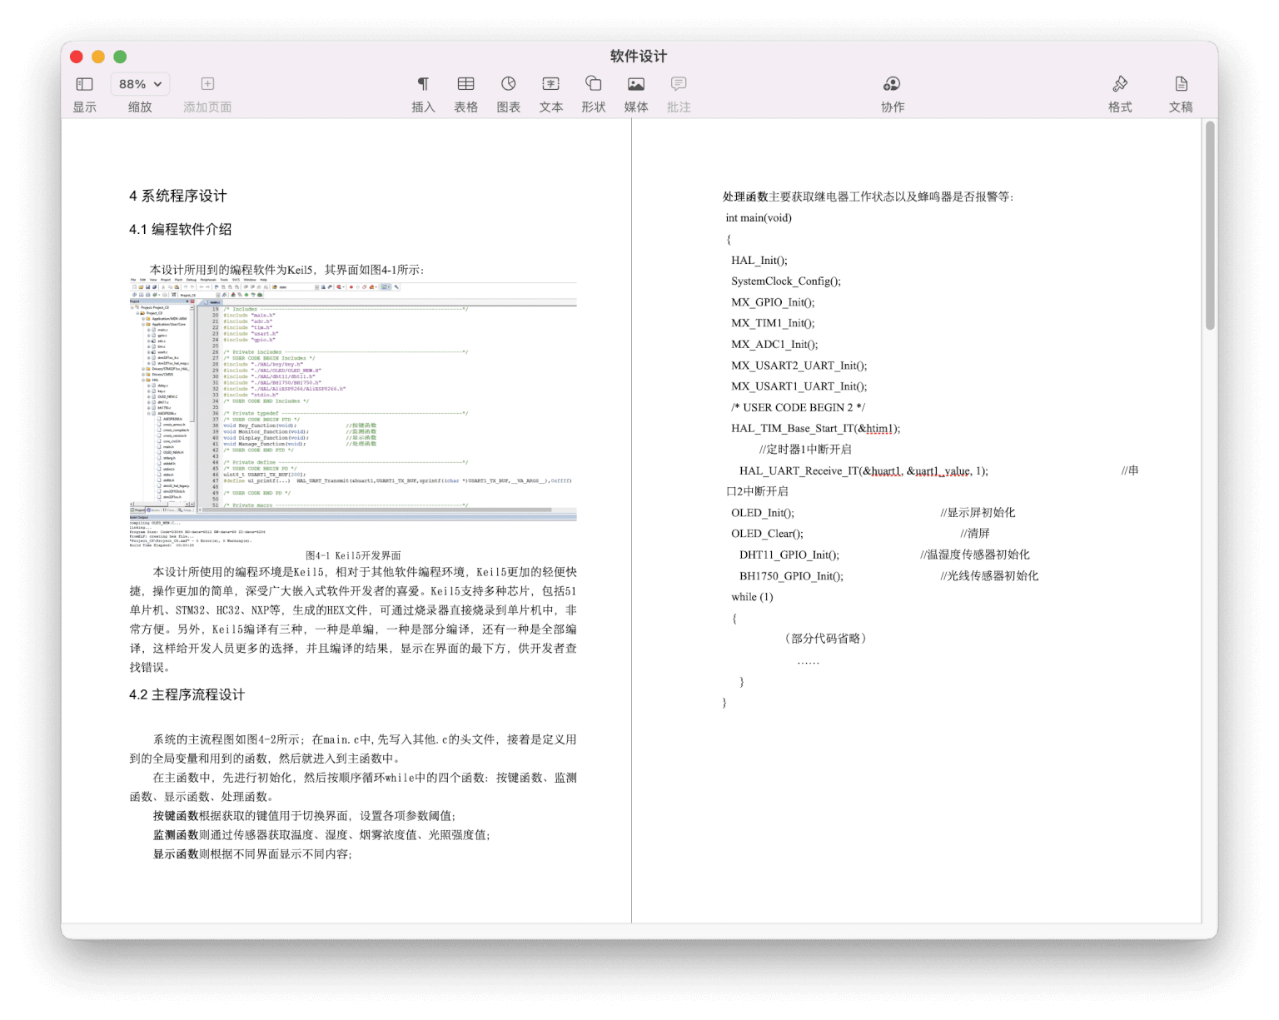Click the line DHT11_GPIO_Init();

[x=789, y=555]
